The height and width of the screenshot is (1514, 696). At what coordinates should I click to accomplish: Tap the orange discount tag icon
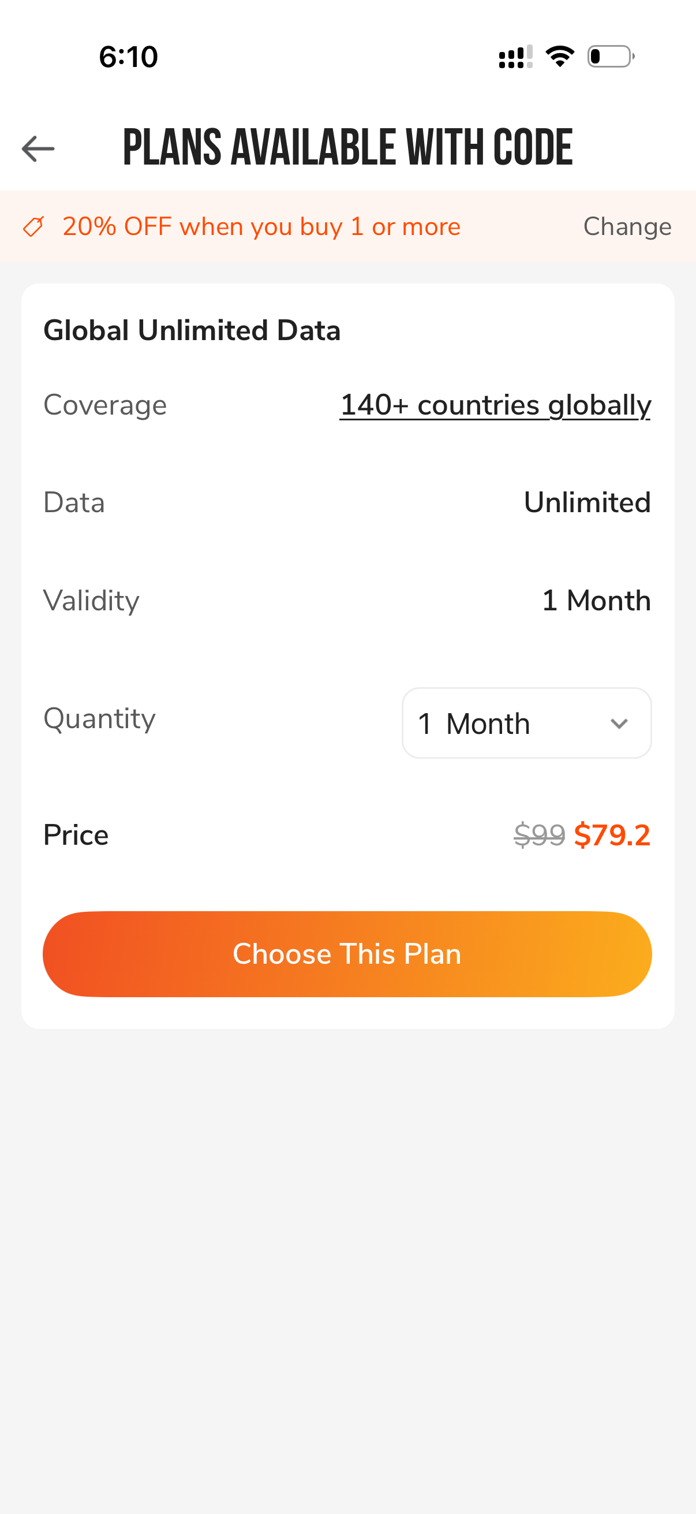[33, 226]
